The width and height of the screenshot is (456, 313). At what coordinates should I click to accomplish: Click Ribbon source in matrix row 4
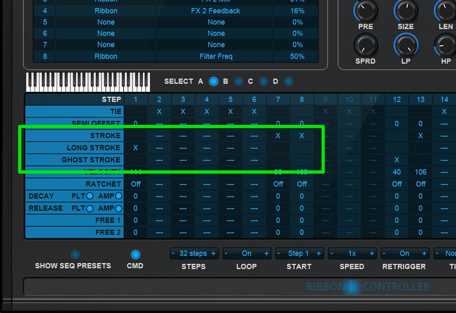(106, 11)
